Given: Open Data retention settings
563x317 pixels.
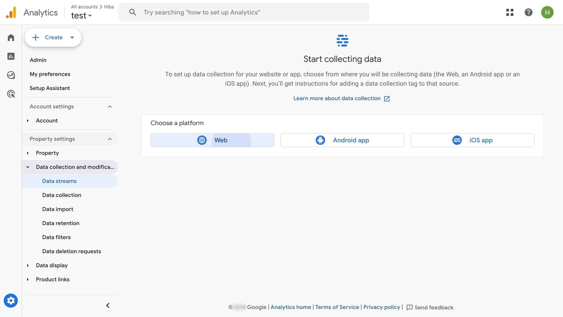Looking at the screenshot, I should click(x=61, y=223).
